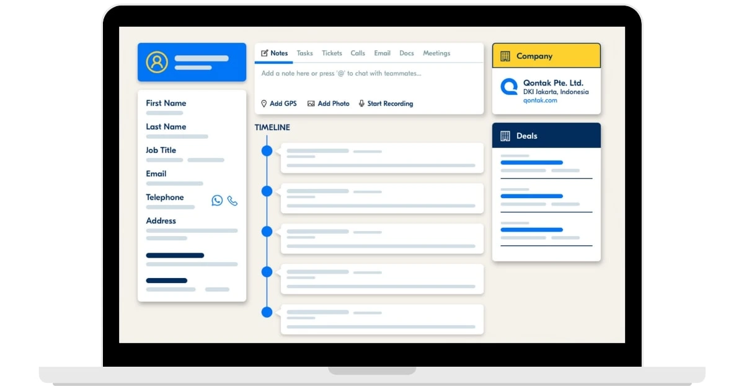Viewport: 744px width, 389px height.
Task: Click the First Name field label
Action: (166, 103)
